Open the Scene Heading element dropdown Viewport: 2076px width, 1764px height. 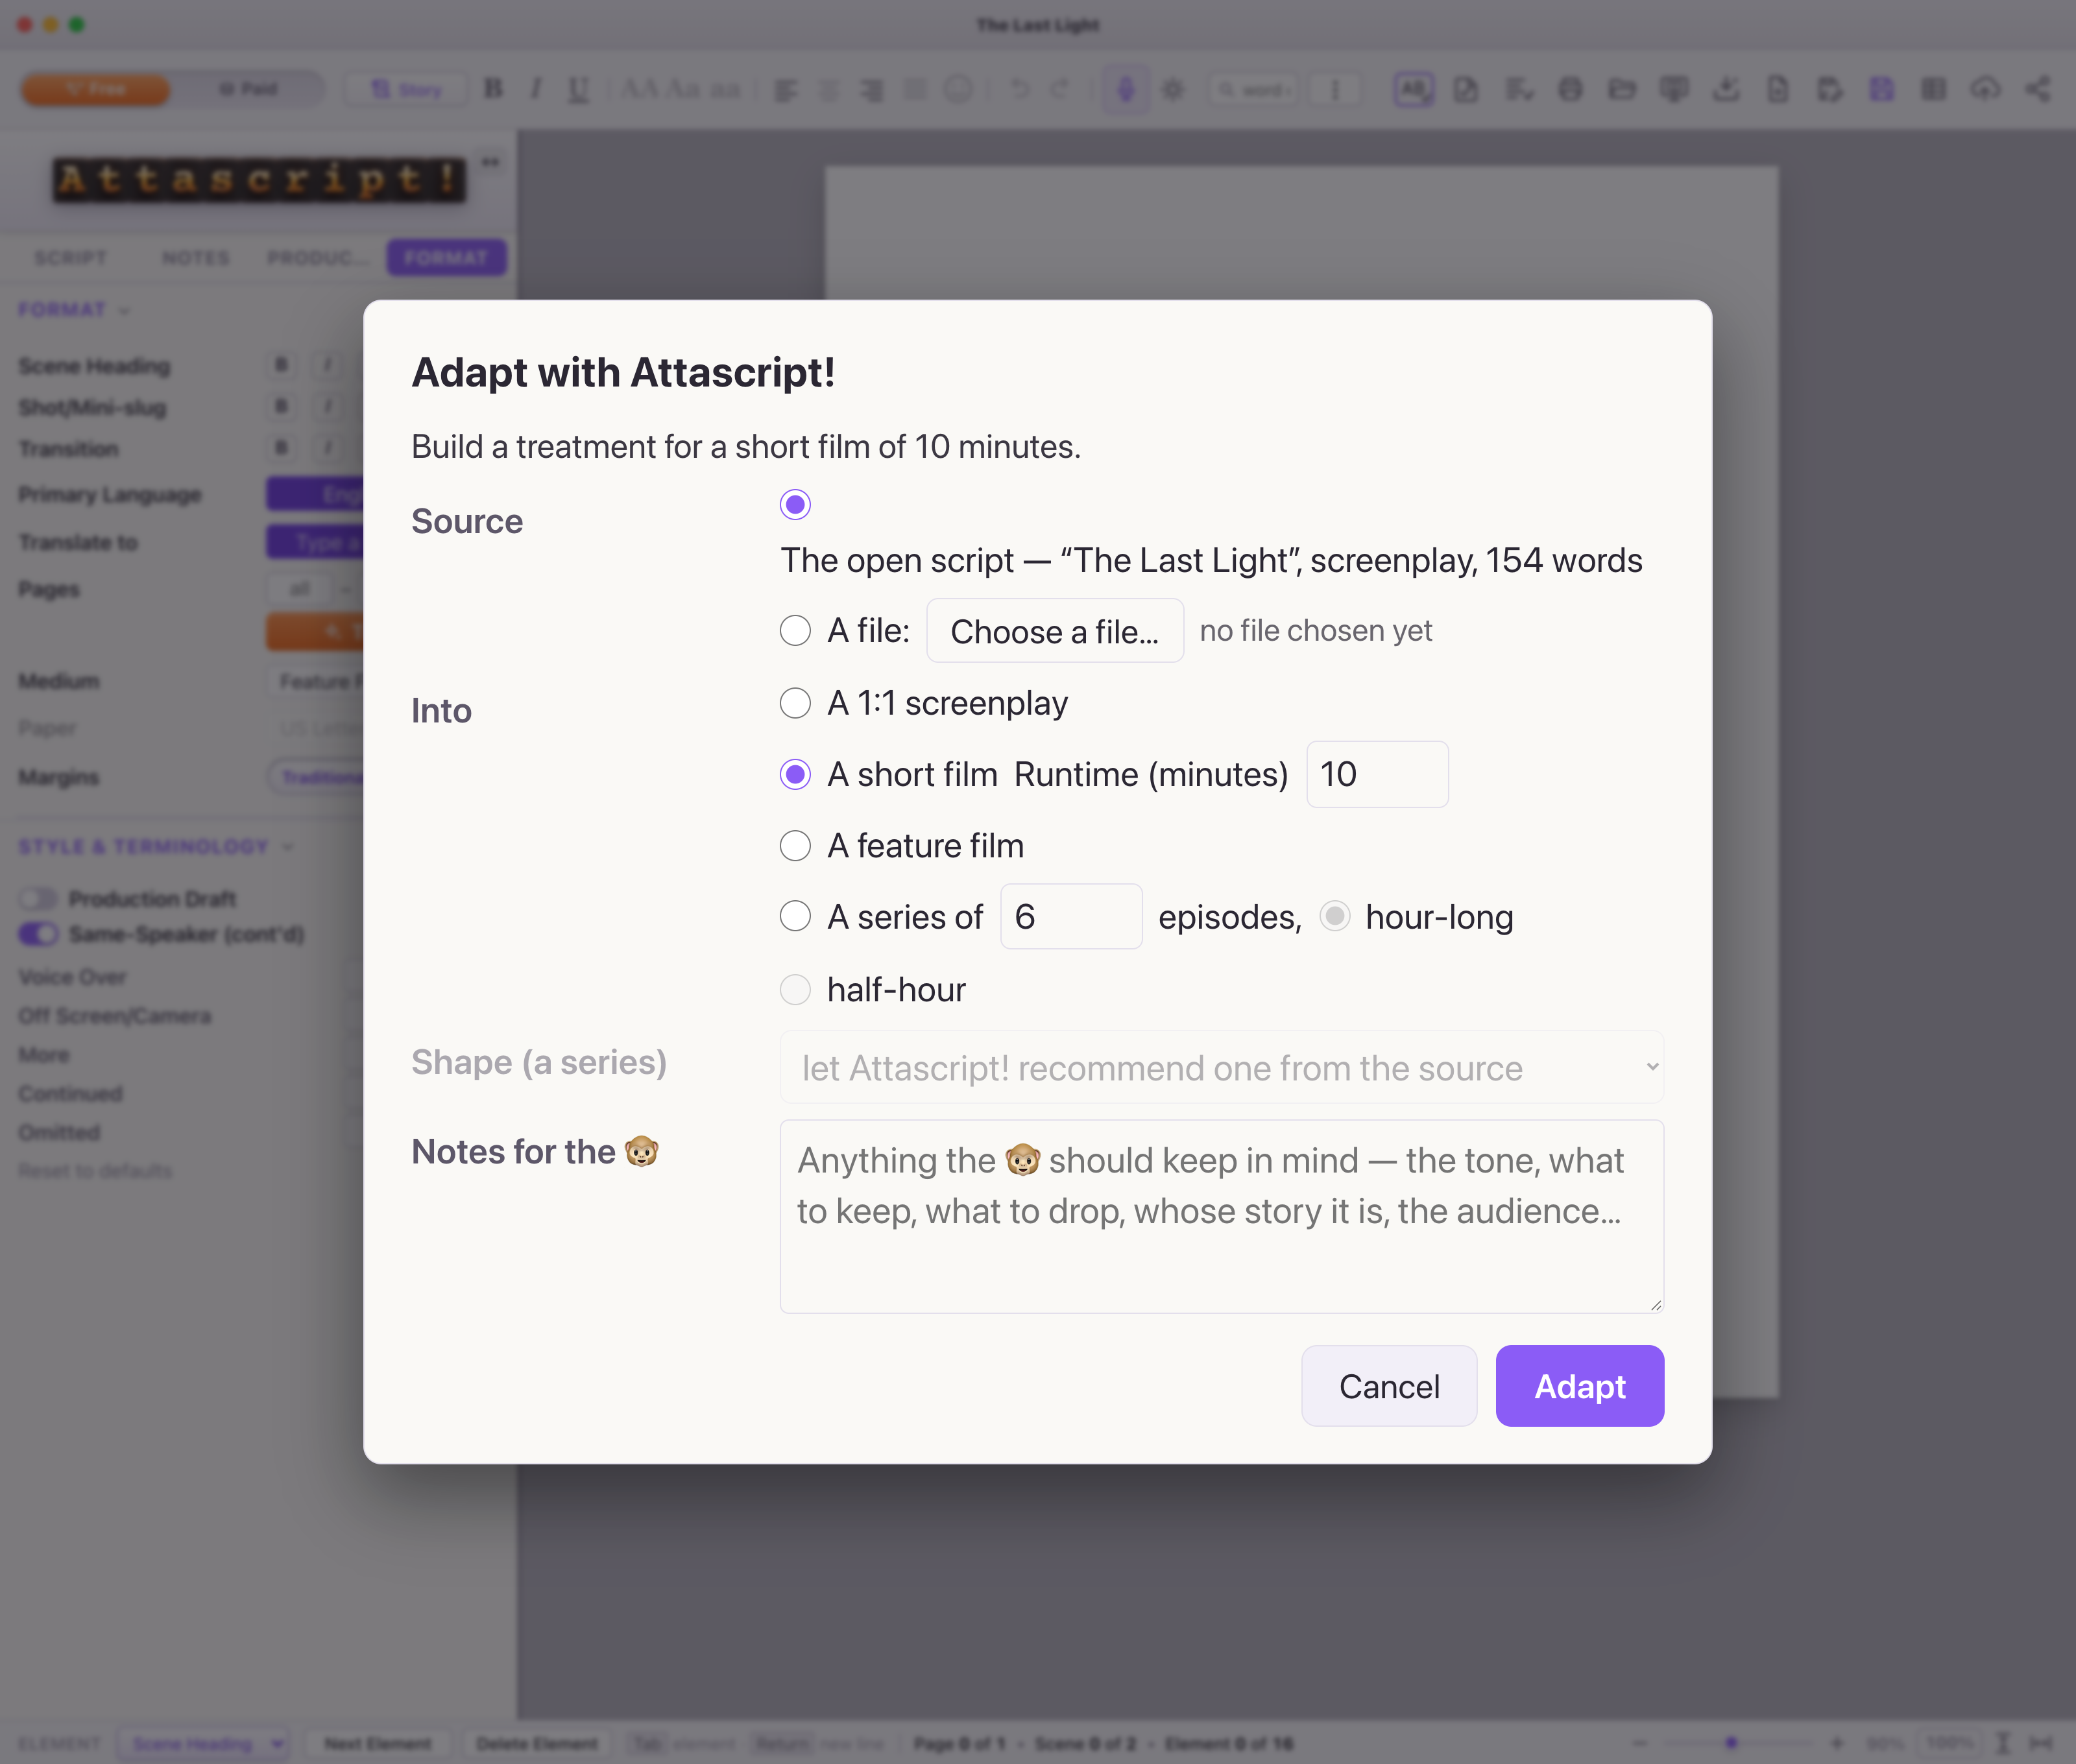[x=203, y=1744]
